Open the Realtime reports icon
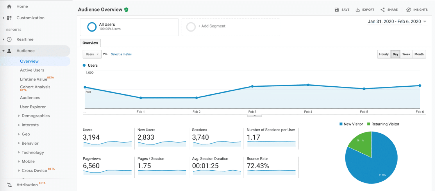Screen dimensions: 436x191 click(x=9, y=39)
